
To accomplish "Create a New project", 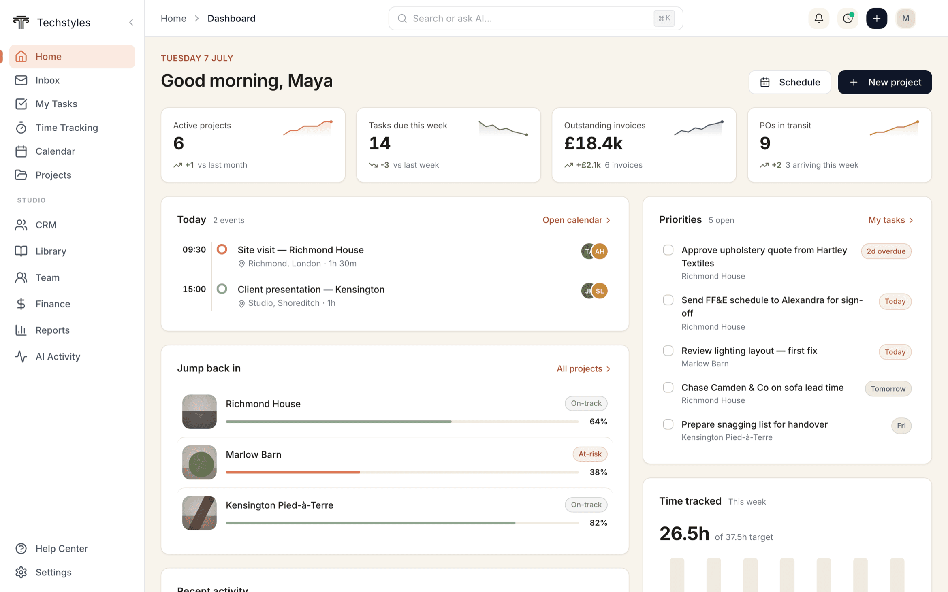I will tap(885, 82).
